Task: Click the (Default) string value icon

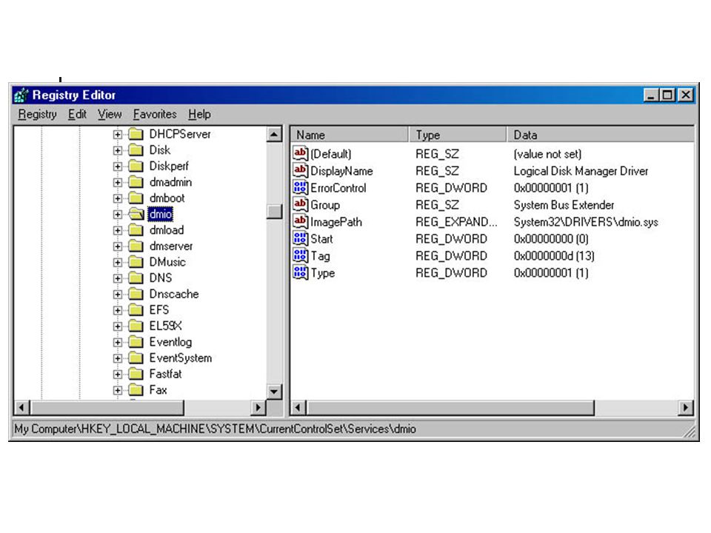Action: click(x=300, y=154)
